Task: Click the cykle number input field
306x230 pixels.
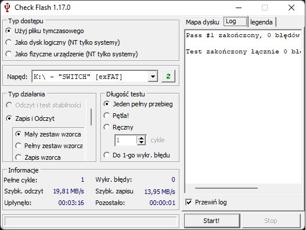Action: (126, 140)
